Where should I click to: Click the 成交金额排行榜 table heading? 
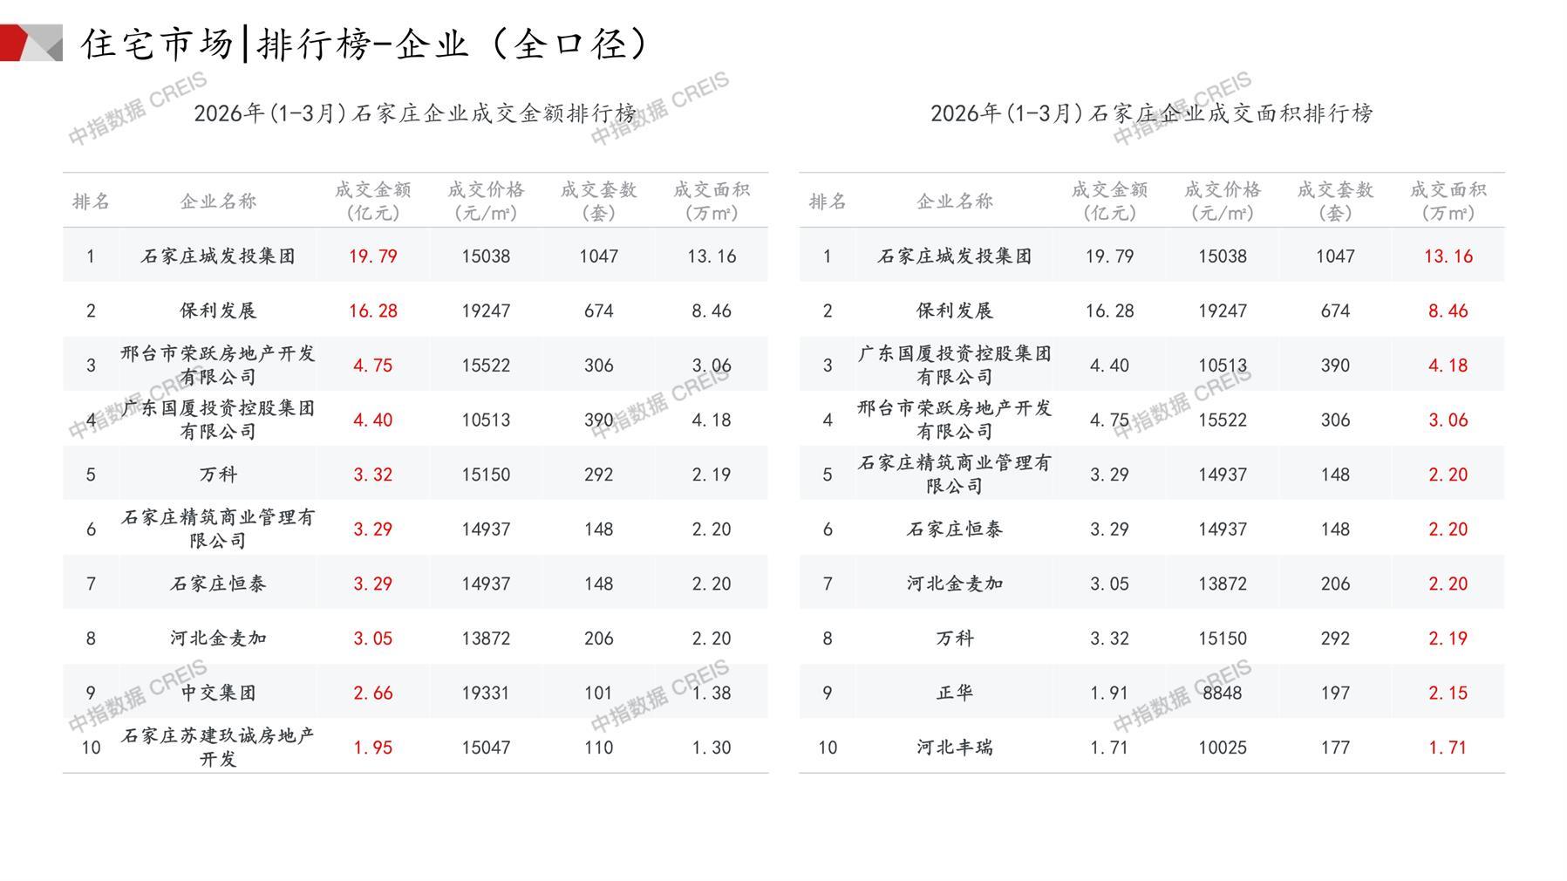[x=415, y=113]
